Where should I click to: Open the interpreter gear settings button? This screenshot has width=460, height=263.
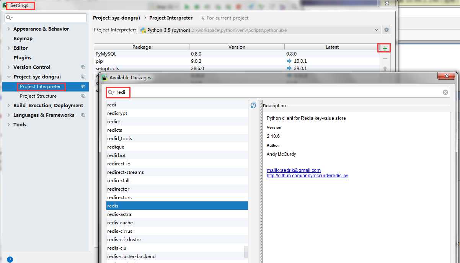click(x=386, y=30)
